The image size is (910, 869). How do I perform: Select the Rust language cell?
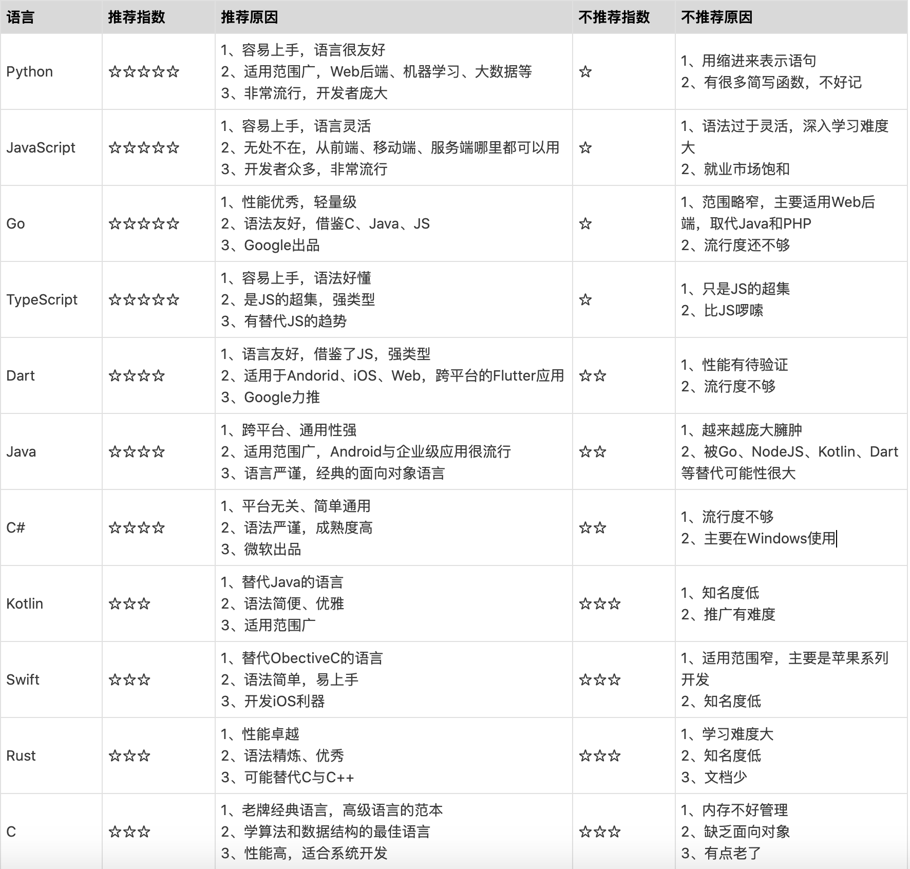(x=21, y=755)
